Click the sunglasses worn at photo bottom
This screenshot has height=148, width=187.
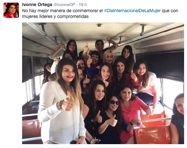tap(115, 103)
